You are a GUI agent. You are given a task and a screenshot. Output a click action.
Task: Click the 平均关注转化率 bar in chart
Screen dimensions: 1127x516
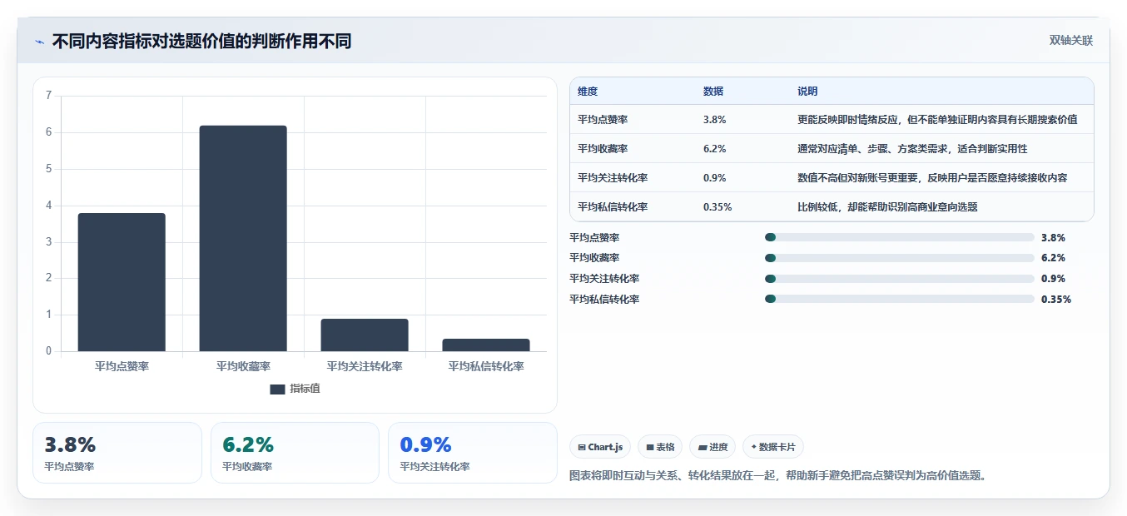(365, 335)
